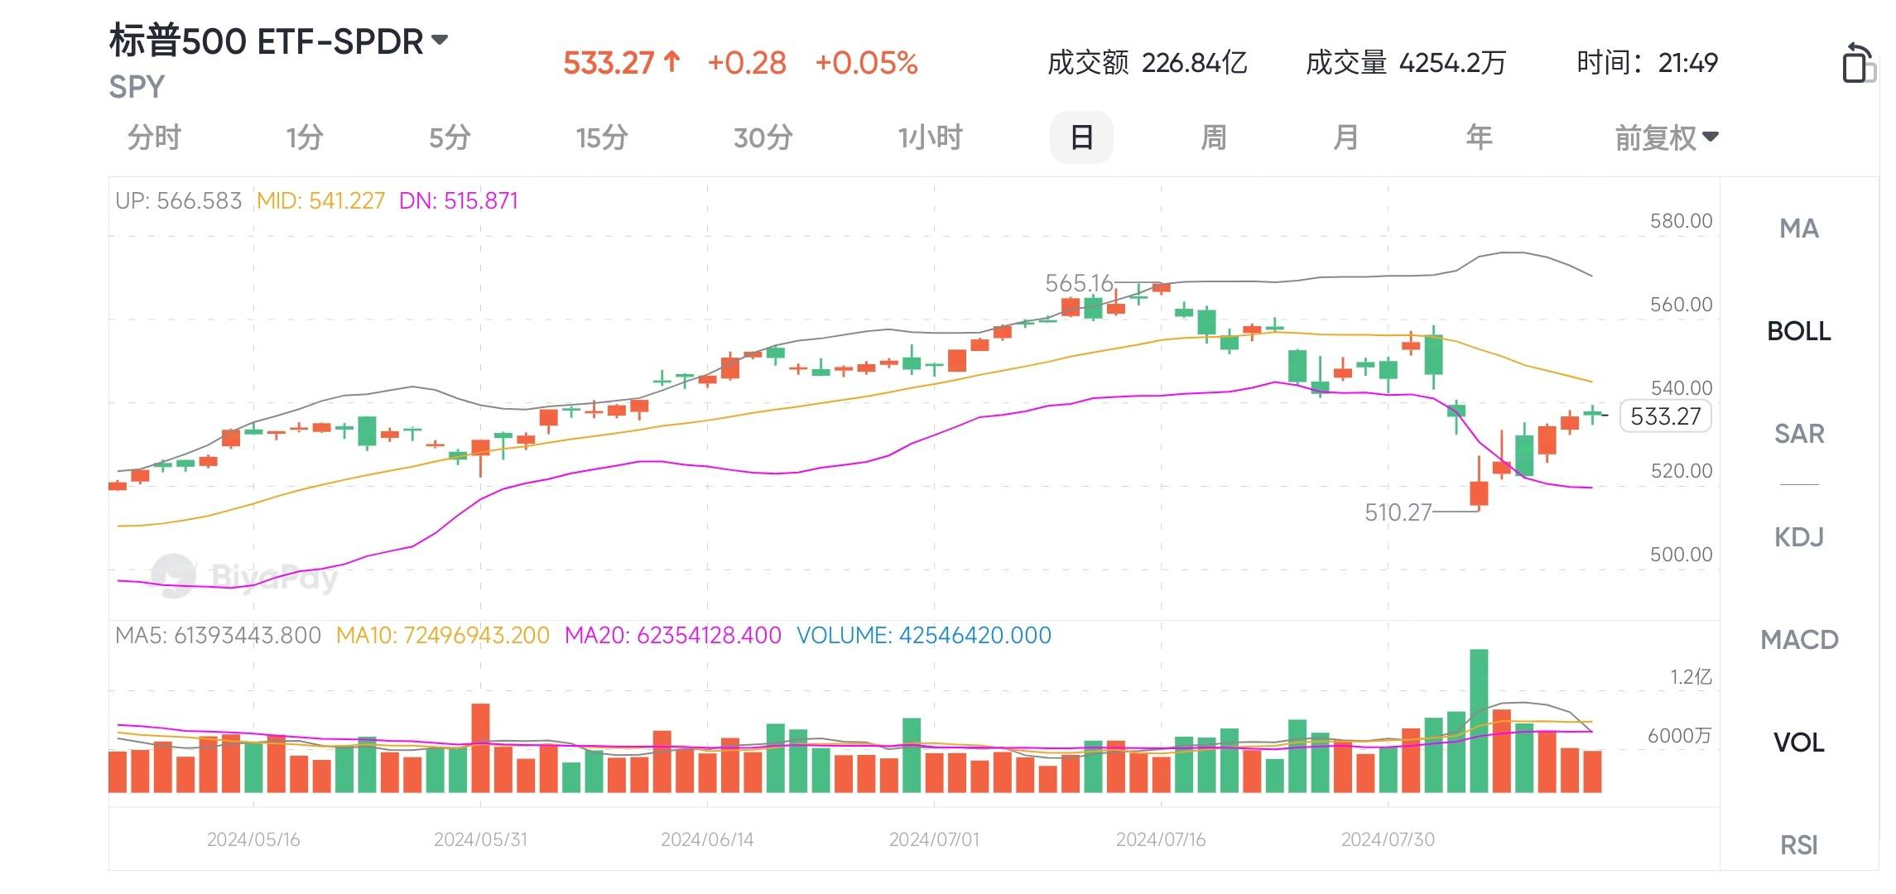Toggle the BOLL indicator
This screenshot has height=894, width=1896.
[x=1799, y=331]
